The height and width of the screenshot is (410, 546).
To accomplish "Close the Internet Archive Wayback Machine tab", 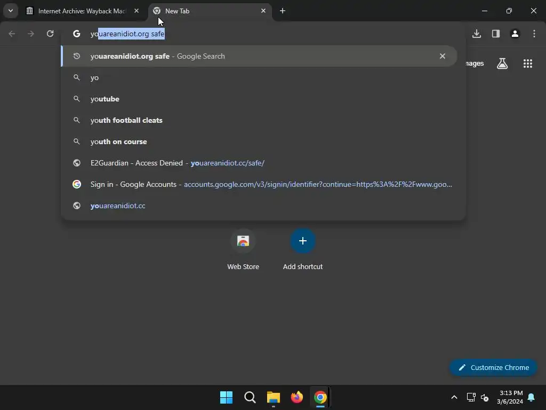I will pos(136,11).
